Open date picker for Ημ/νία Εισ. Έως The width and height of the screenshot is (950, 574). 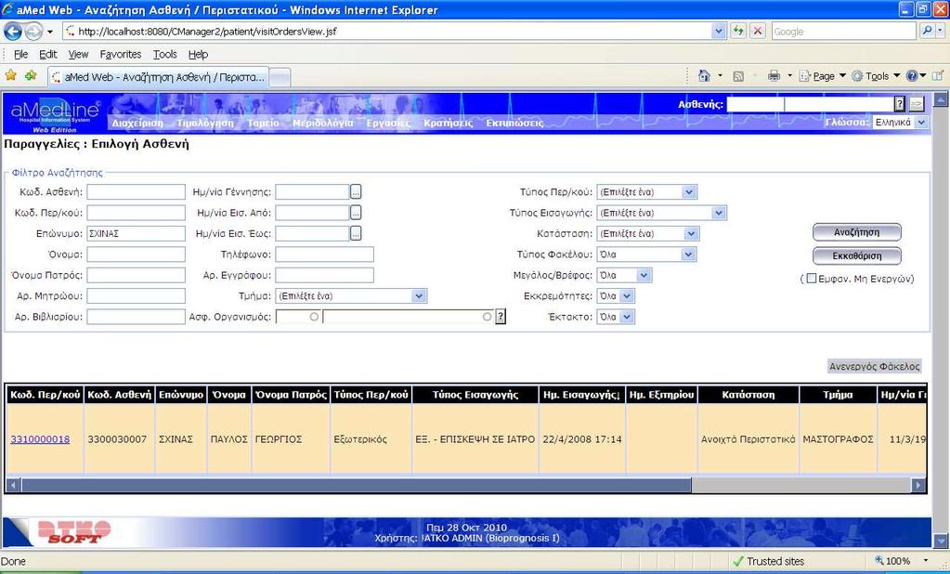[356, 233]
